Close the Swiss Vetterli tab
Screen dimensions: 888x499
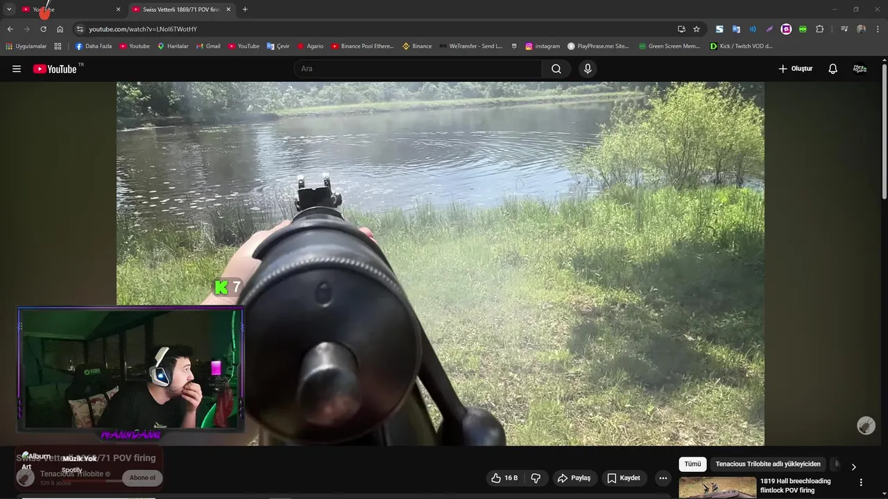point(229,10)
